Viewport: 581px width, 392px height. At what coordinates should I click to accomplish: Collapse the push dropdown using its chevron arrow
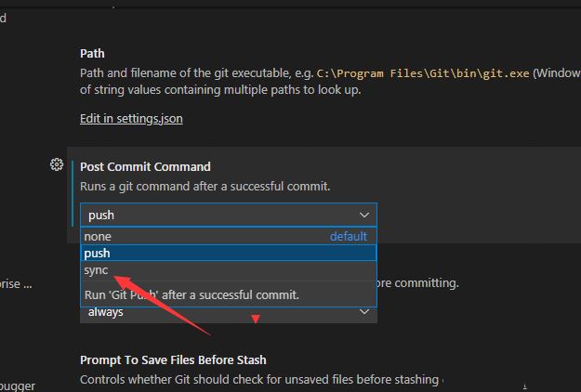click(x=365, y=215)
